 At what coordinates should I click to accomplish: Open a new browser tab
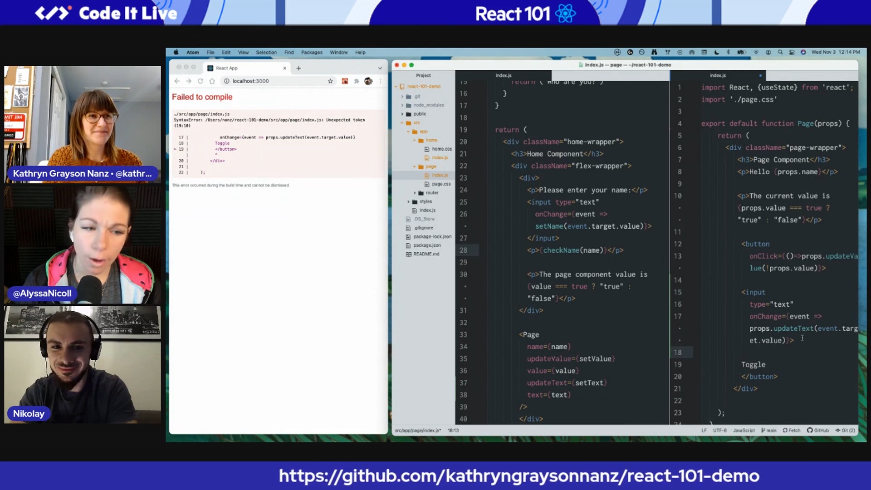pos(298,68)
